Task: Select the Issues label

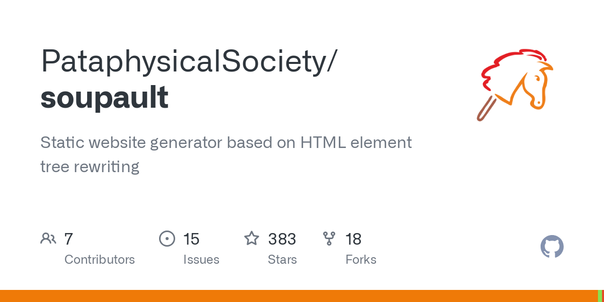Action: click(x=201, y=260)
